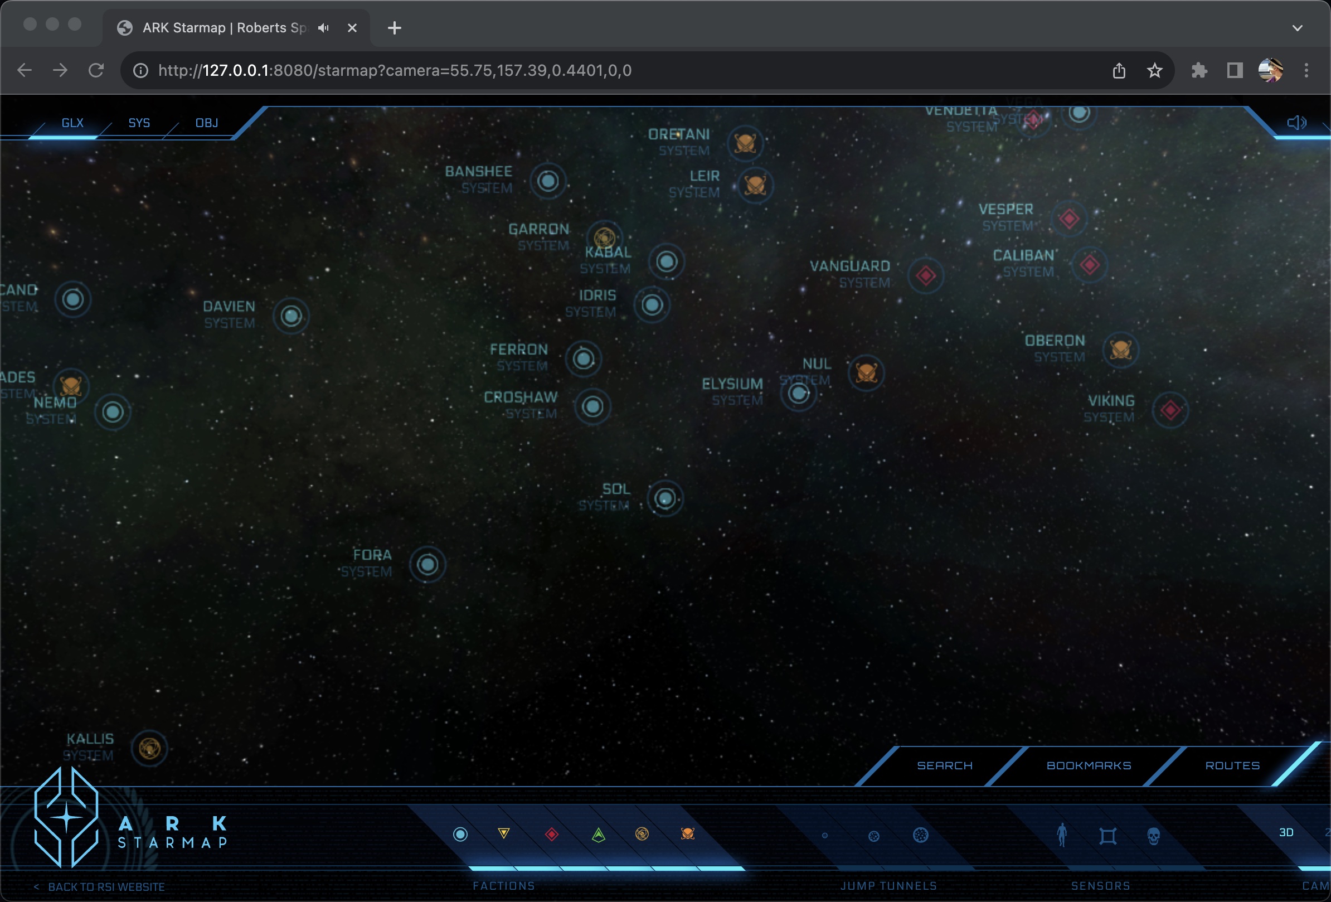Toggle the orange crossed-swords Unclaimed faction filter
This screenshot has height=902, width=1331.
click(687, 834)
